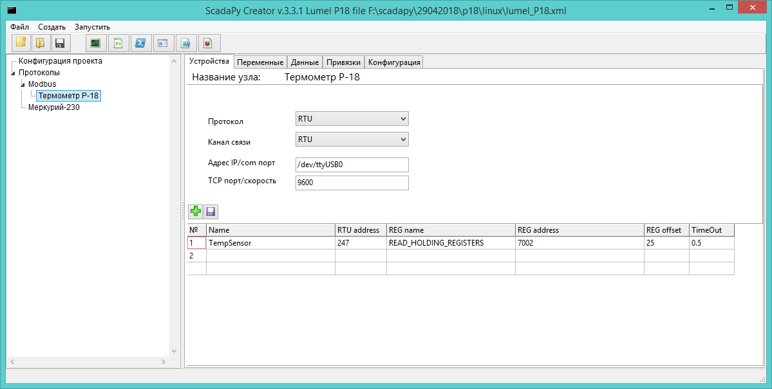772x389 pixels.
Task: Click the RTU address column header
Action: [x=361, y=230]
